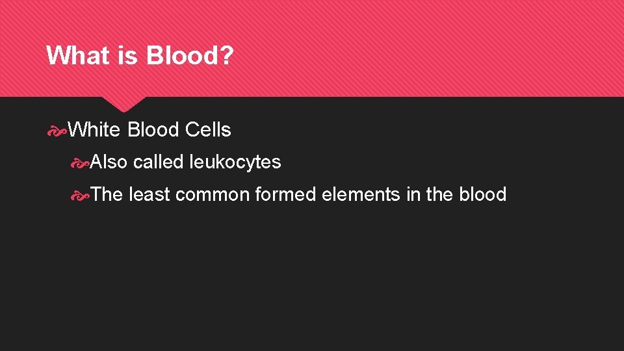This screenshot has width=624, height=351.
Task: Click the word elements in last bullet
Action: click(361, 194)
